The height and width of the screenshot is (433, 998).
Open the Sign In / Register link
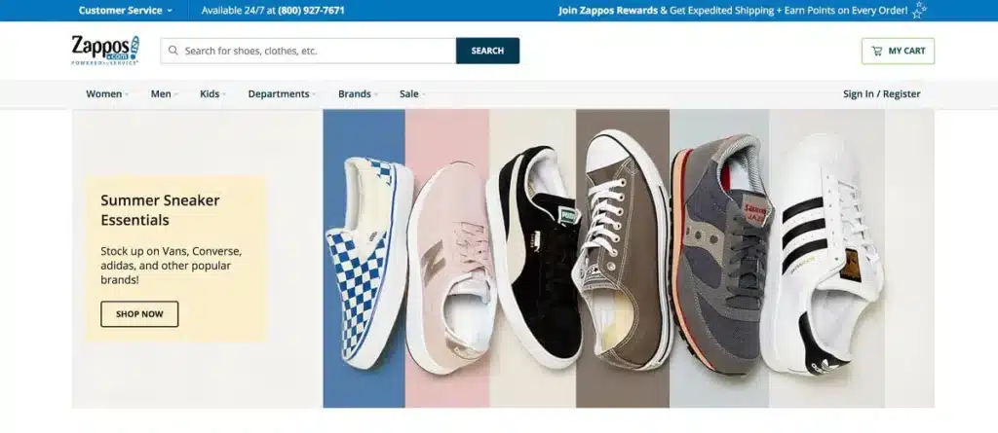(x=881, y=94)
